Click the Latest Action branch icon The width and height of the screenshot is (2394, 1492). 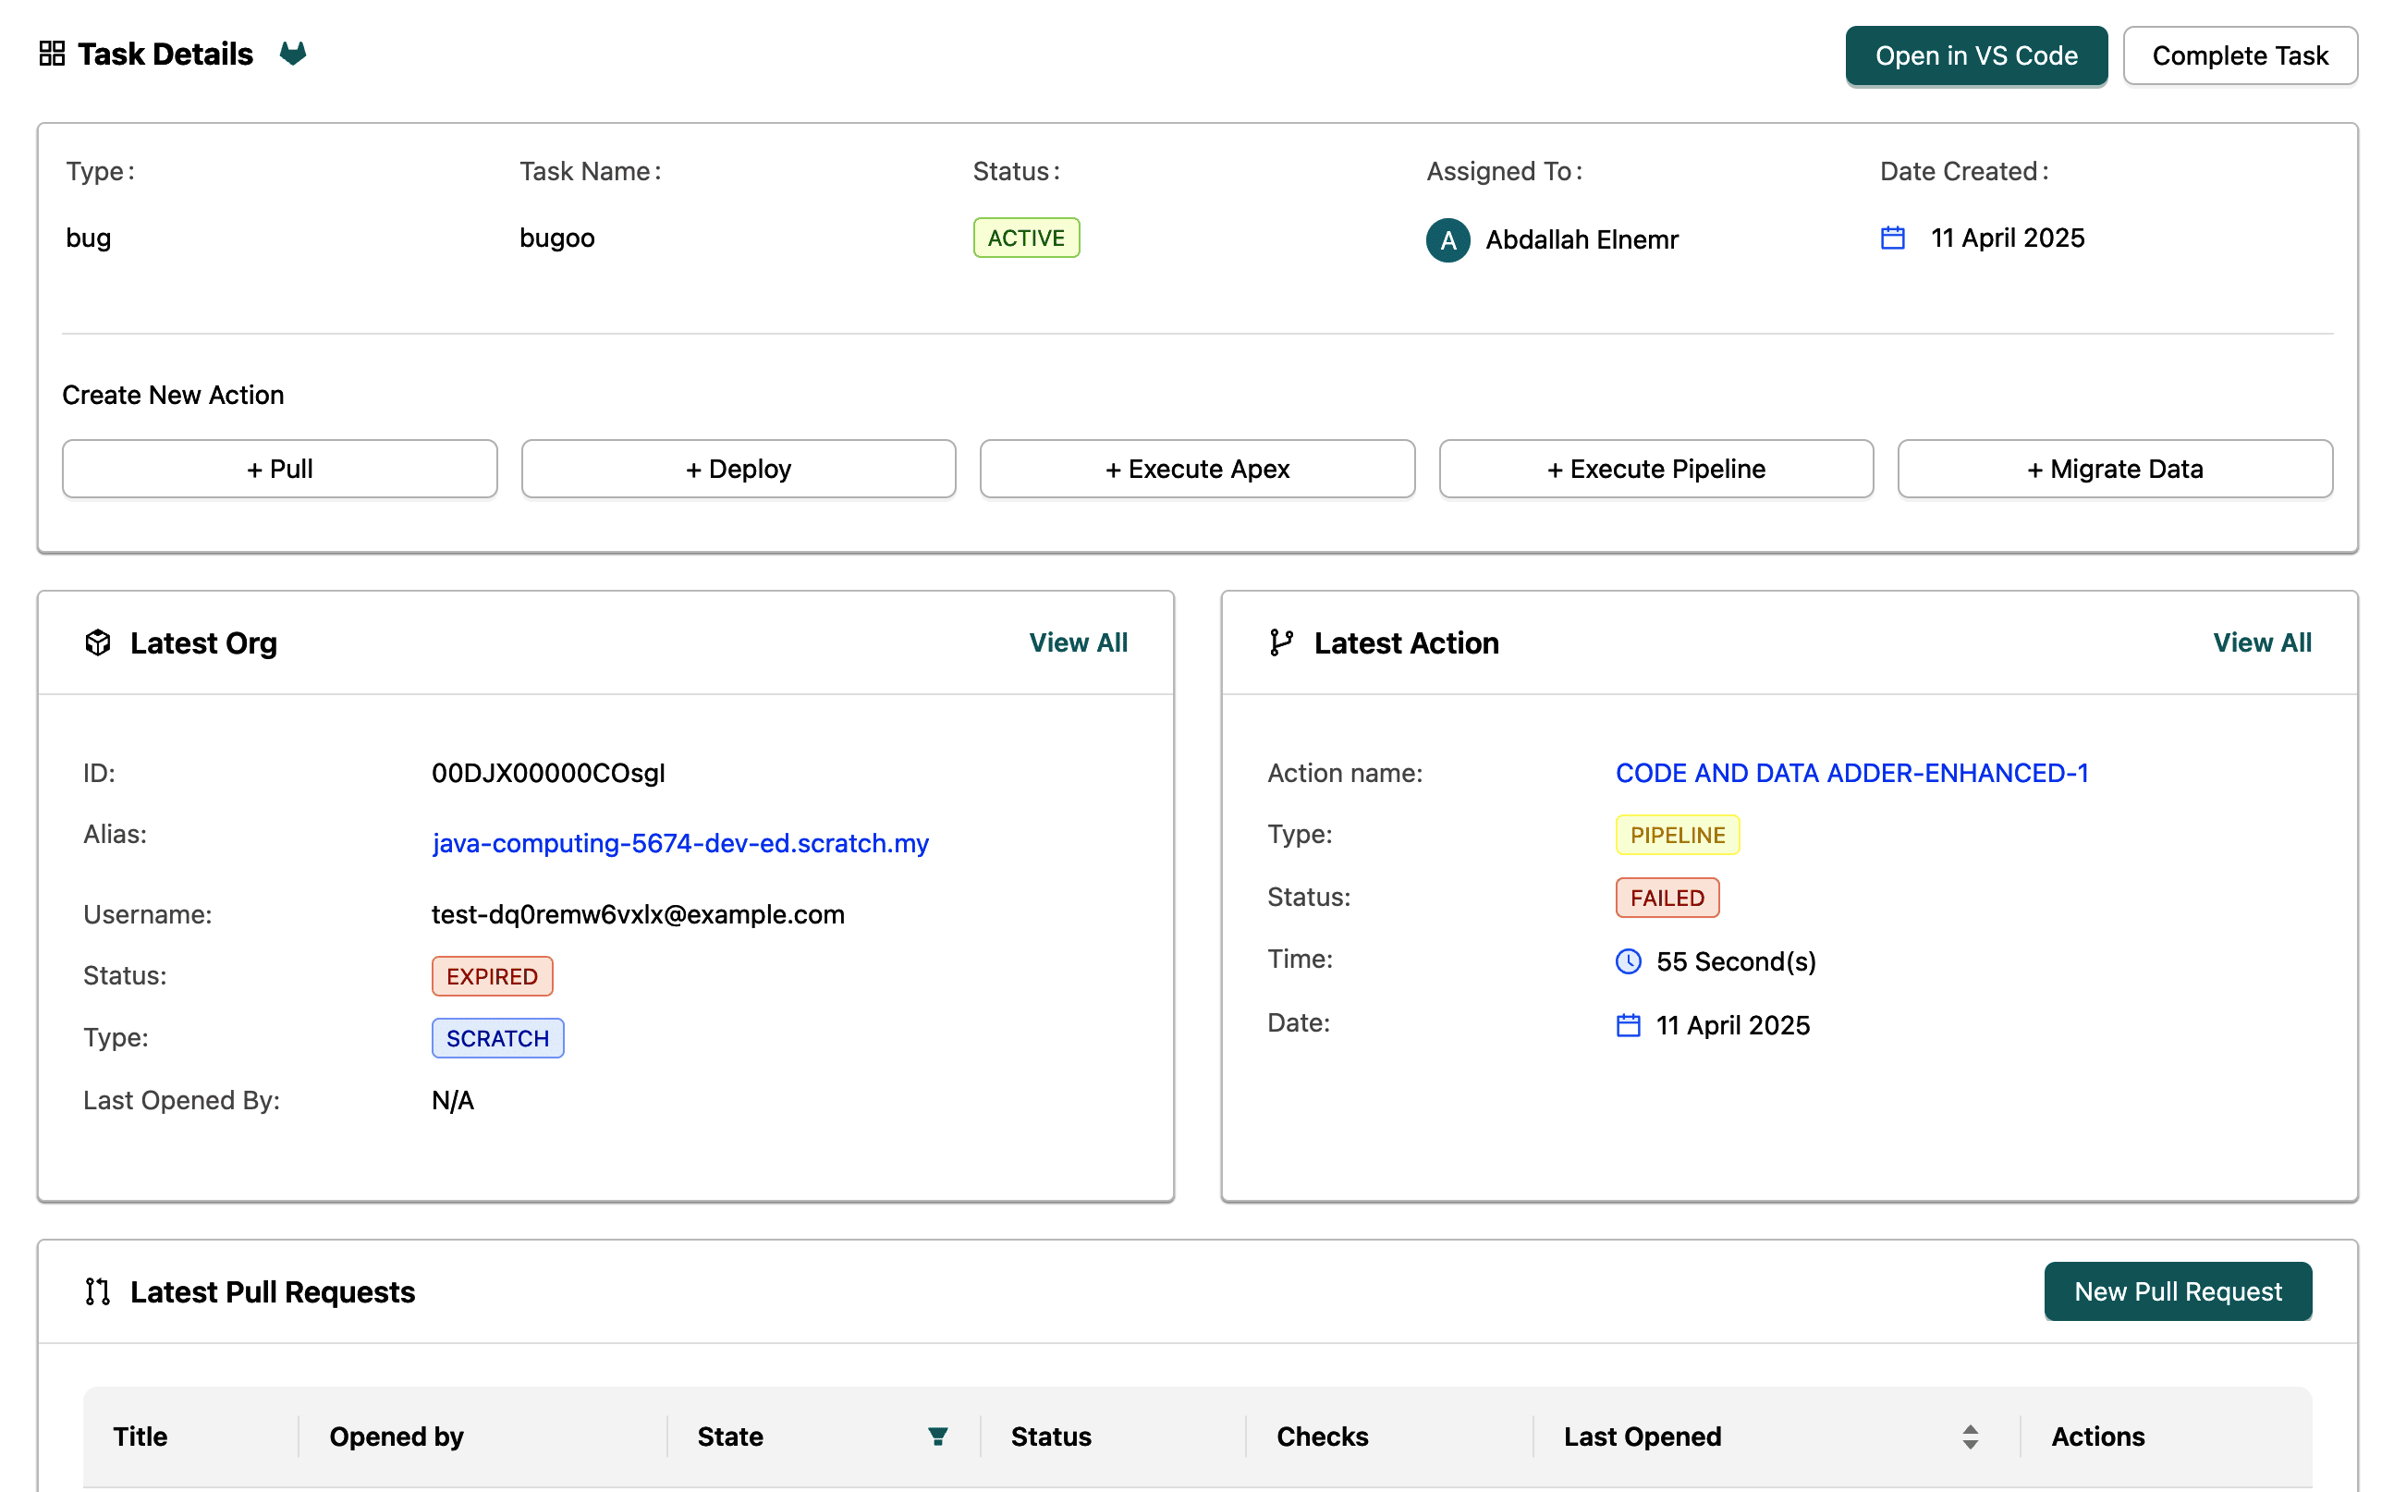tap(1281, 642)
